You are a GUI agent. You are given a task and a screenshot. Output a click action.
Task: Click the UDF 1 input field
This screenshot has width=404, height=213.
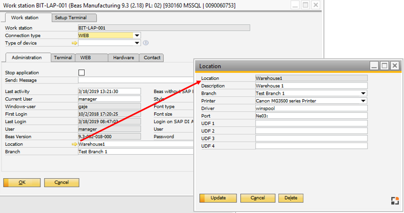click(311, 123)
